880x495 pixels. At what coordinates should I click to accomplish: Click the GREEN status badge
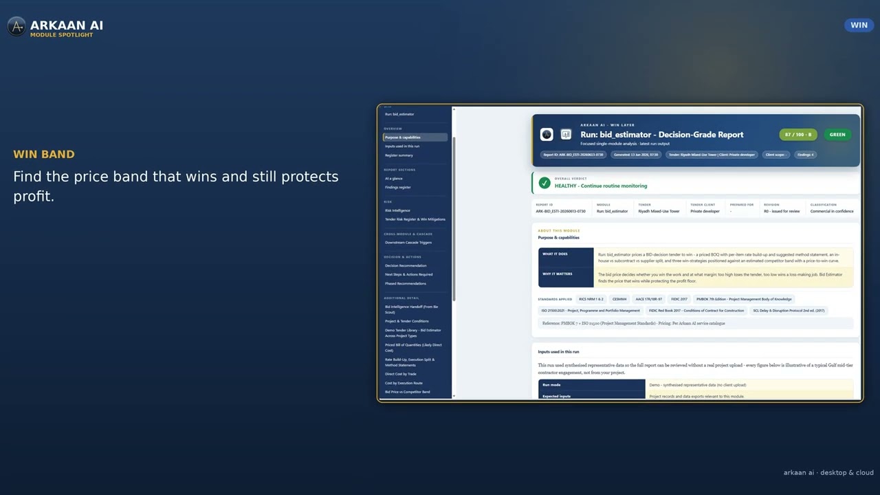point(837,135)
